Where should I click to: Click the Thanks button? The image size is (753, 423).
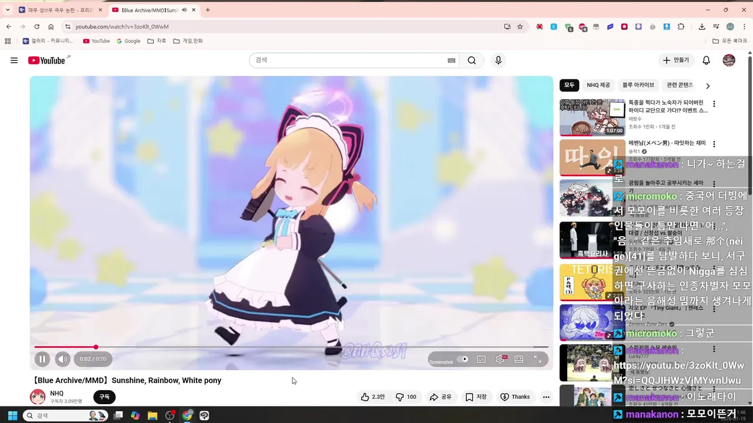tap(515, 397)
